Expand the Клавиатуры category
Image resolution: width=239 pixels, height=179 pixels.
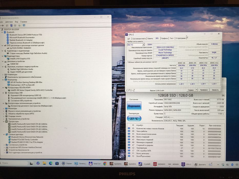point(3,75)
